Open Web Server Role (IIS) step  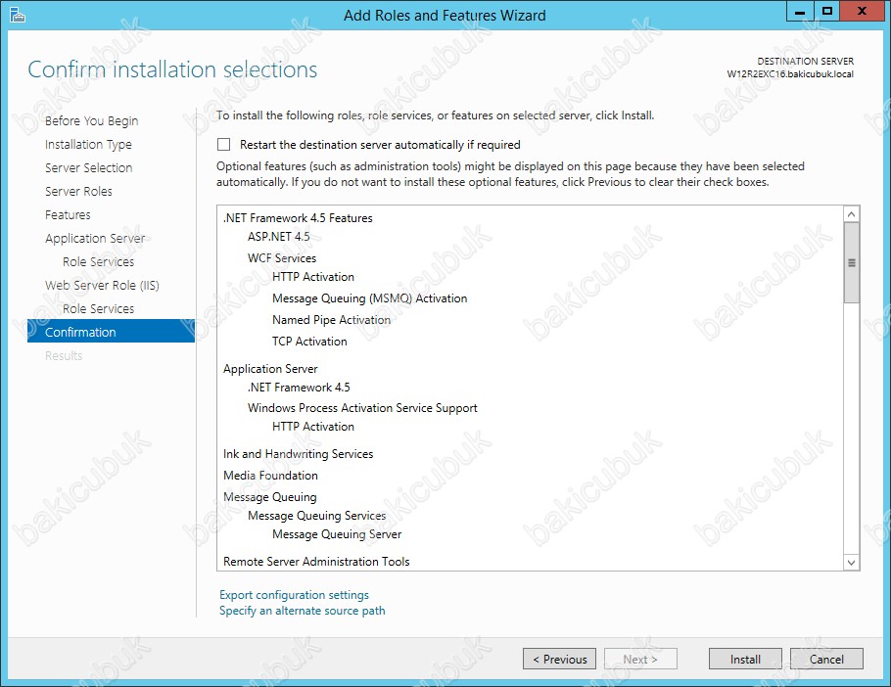(102, 285)
